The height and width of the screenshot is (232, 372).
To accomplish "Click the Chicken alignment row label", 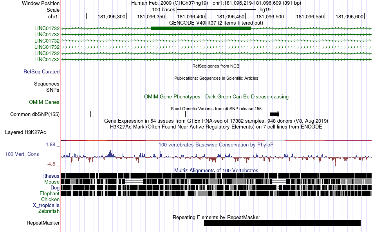I will [50, 200].
